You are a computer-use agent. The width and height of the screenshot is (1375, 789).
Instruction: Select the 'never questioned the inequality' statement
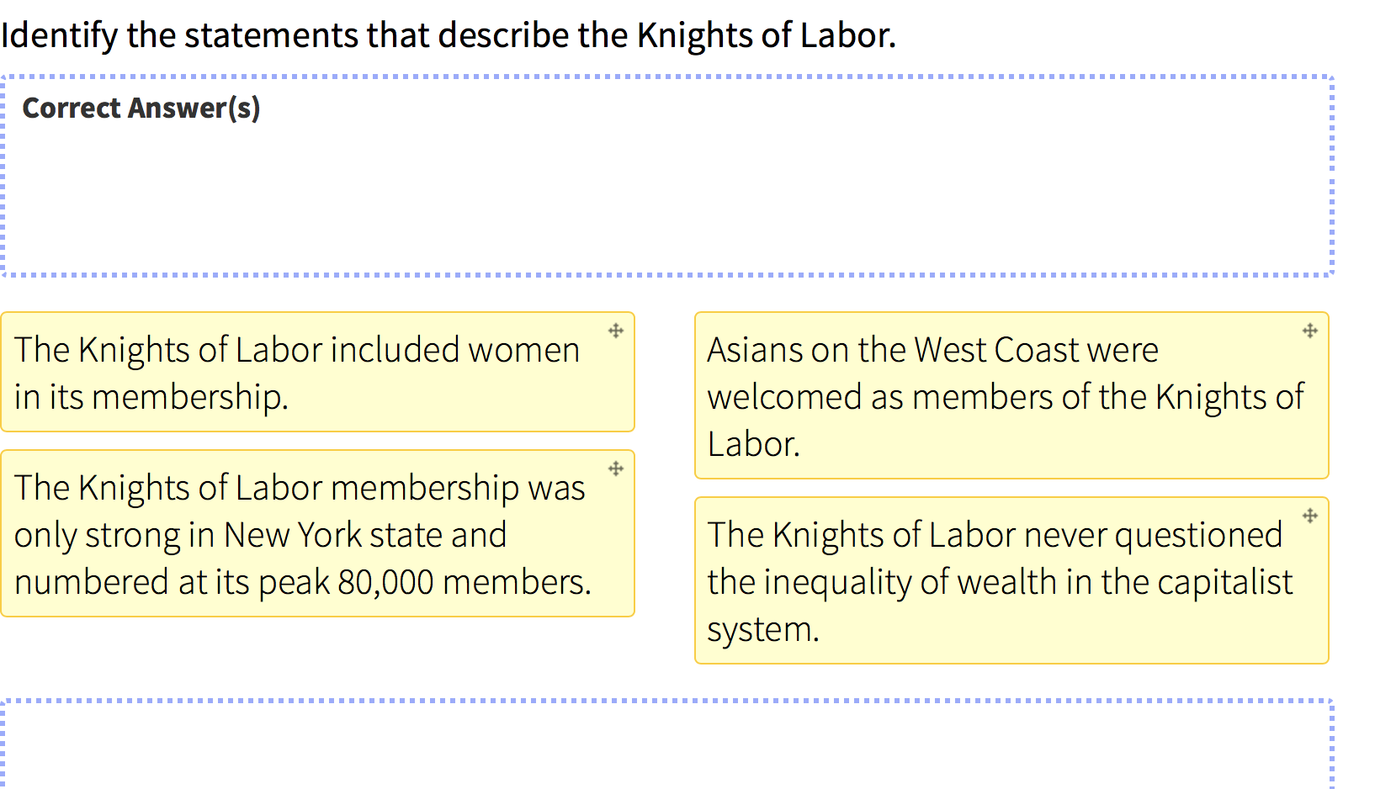tap(1011, 580)
